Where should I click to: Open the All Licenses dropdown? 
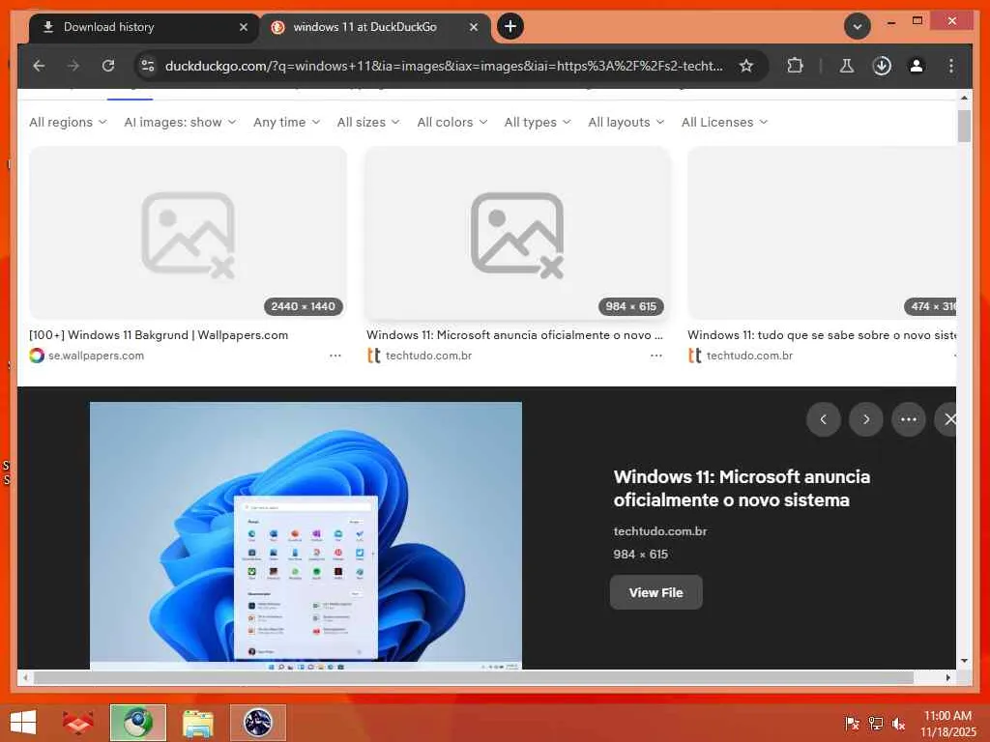click(x=724, y=123)
